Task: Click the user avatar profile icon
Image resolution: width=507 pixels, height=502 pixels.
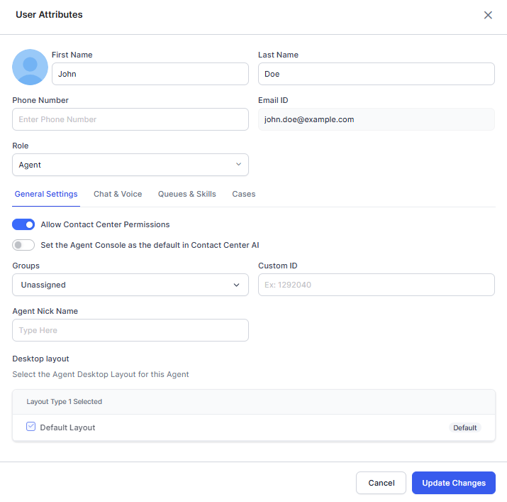Action: click(30, 67)
